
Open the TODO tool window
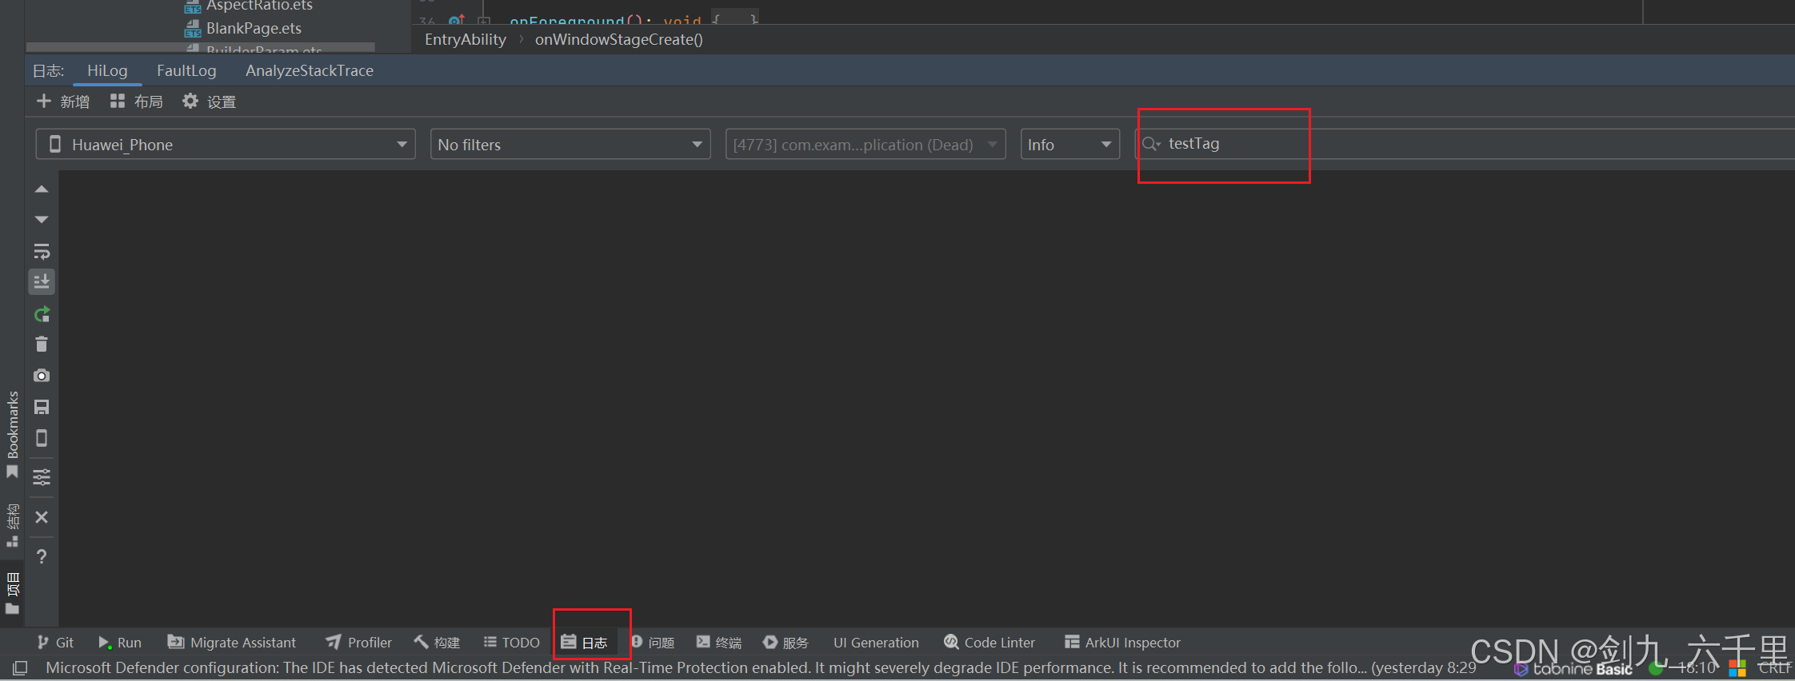tap(512, 643)
